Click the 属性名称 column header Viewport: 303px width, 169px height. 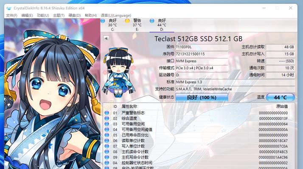point(129,106)
